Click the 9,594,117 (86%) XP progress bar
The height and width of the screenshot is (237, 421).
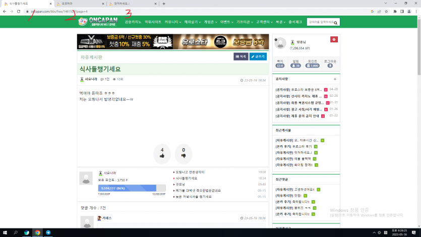[x=132, y=188]
